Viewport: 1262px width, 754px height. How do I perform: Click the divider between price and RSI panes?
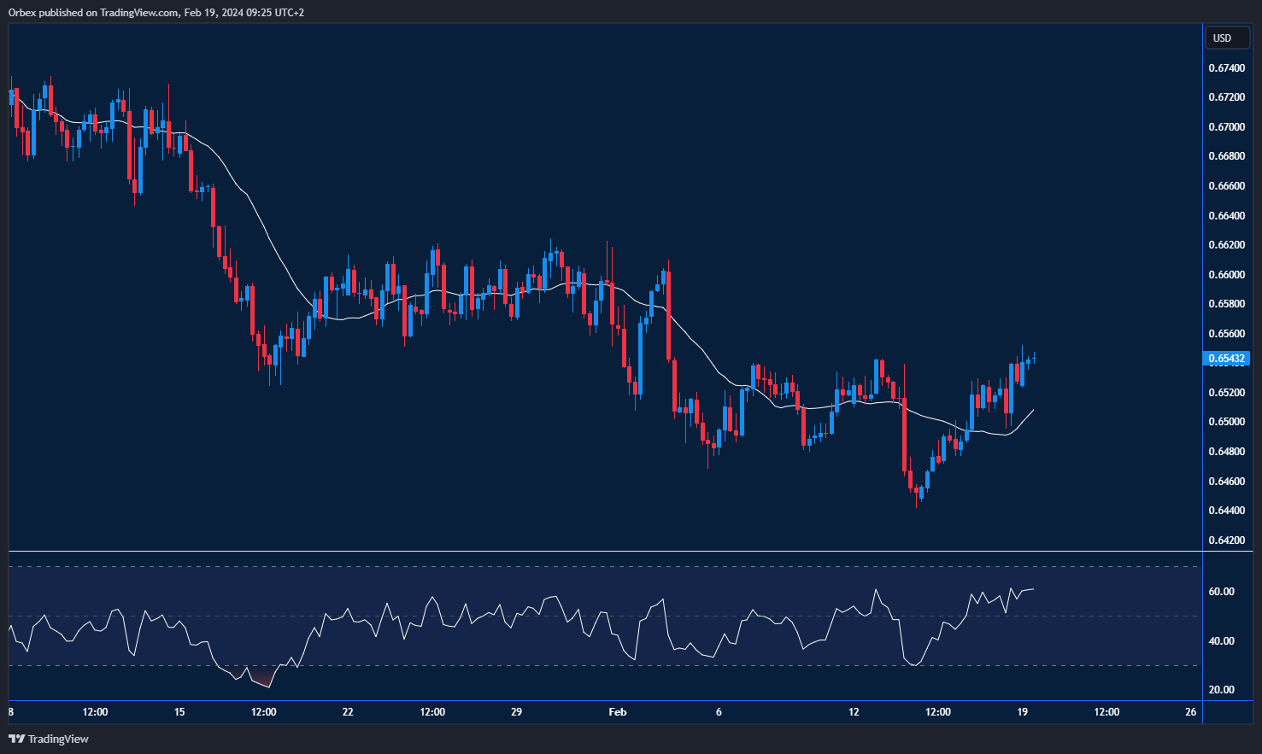click(605, 552)
